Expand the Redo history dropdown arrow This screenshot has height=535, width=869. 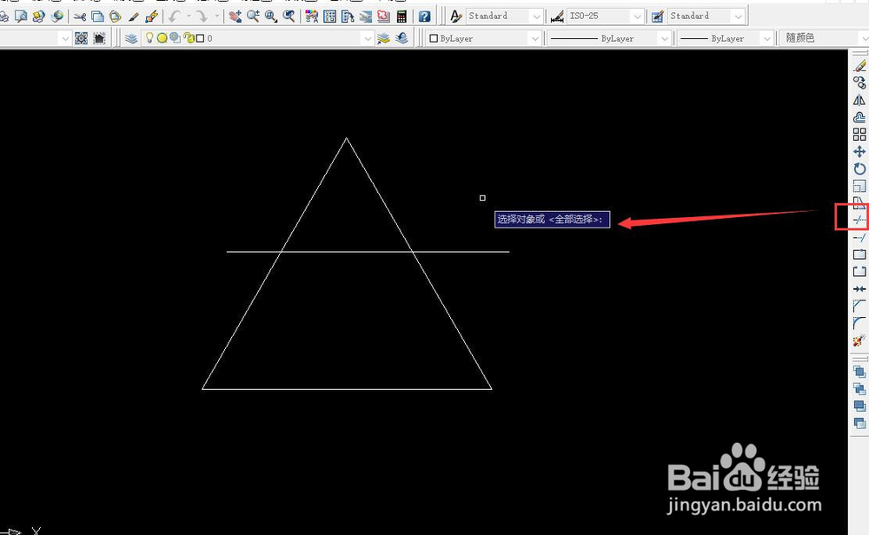click(x=216, y=16)
